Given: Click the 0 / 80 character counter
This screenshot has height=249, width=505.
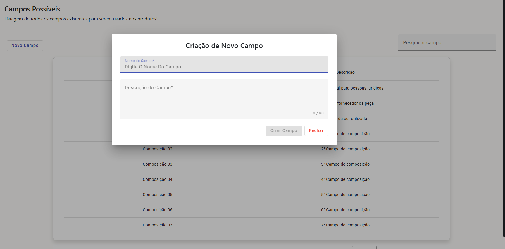Looking at the screenshot, I should click(318, 113).
